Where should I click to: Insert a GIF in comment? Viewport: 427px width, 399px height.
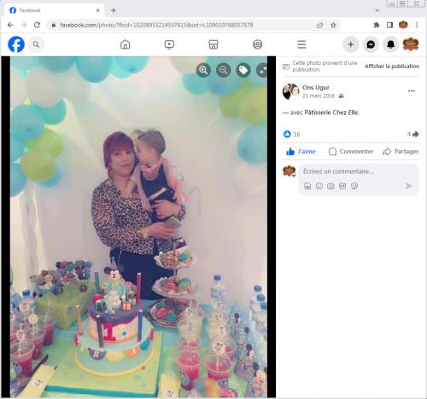tap(342, 186)
